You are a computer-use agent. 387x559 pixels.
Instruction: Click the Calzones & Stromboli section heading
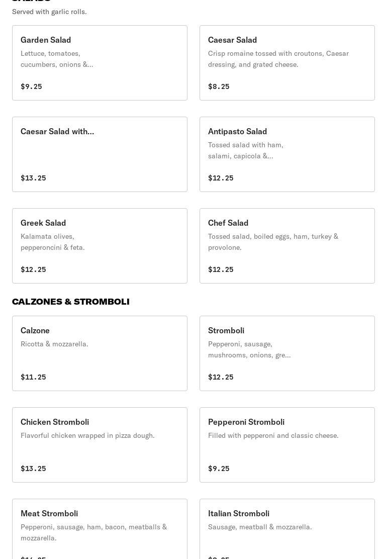[x=71, y=302]
